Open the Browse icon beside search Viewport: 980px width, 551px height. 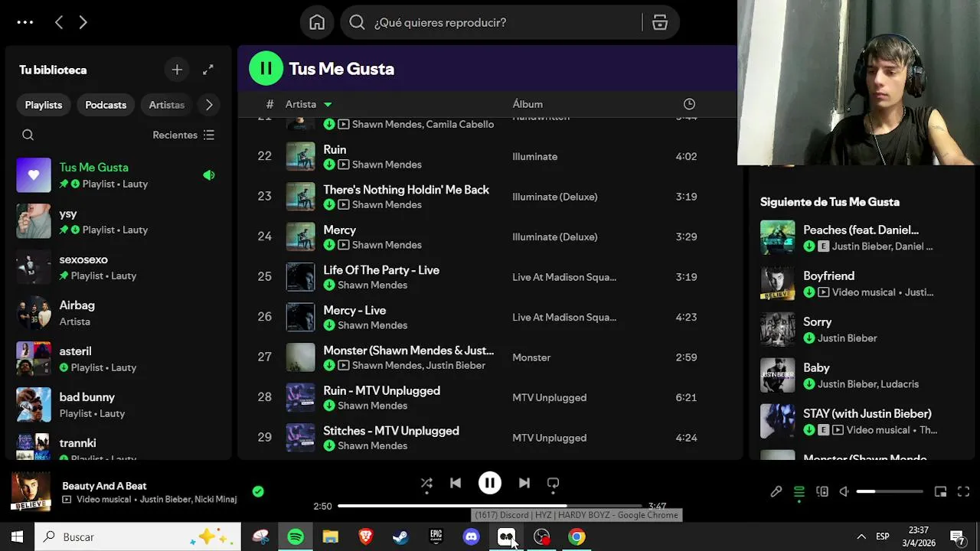[660, 22]
